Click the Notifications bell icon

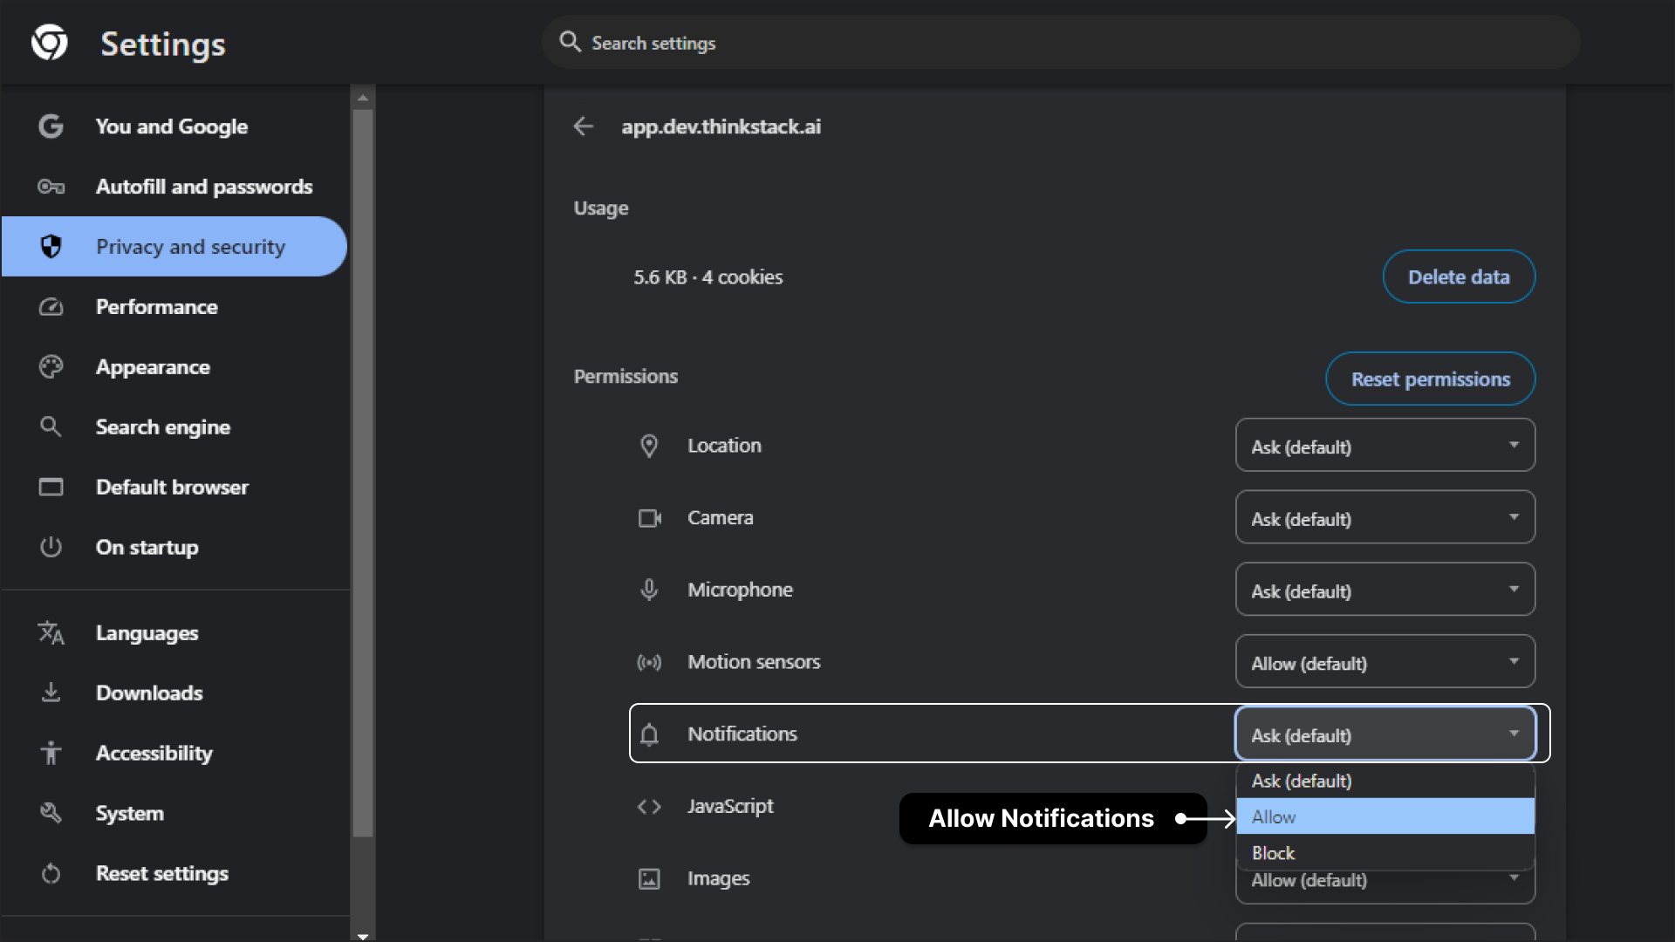pyautogui.click(x=649, y=734)
